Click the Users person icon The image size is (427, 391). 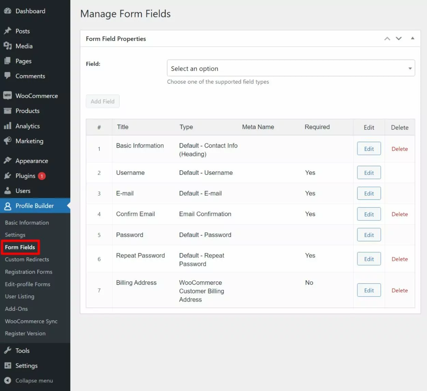[8, 191]
